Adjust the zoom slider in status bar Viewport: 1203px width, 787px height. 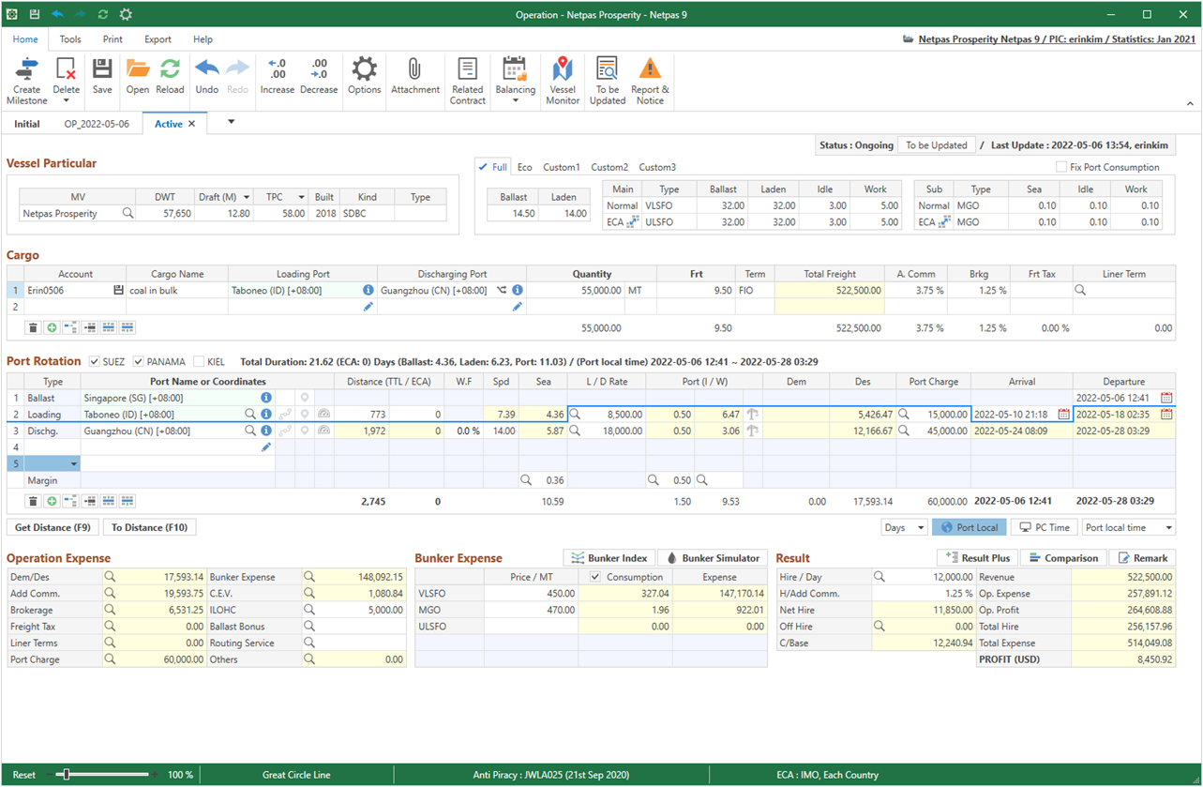coord(66,775)
